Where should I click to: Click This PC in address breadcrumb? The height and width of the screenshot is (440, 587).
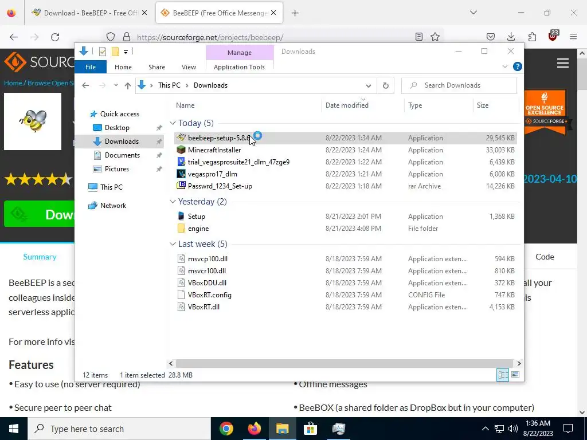169,85
